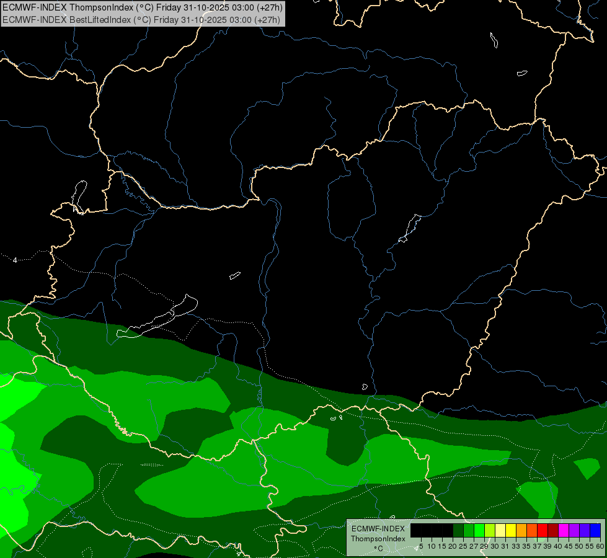Pick the orange-red 35–37 legend swatch
Viewport: 607px width, 558px height.
pyautogui.click(x=532, y=530)
